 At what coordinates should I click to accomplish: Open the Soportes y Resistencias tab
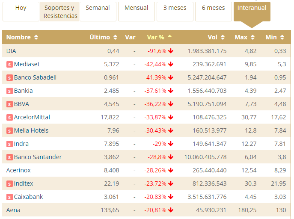pos(60,12)
